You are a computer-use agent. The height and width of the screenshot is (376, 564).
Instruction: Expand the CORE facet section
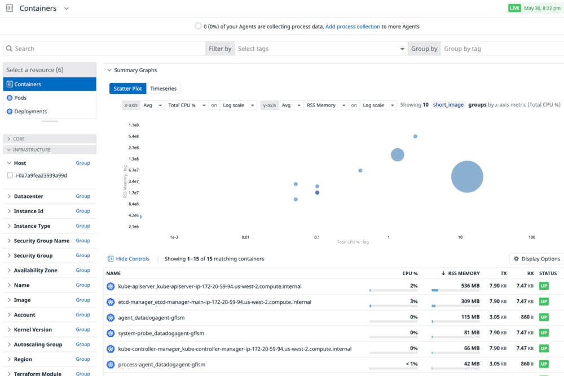[x=50, y=139]
